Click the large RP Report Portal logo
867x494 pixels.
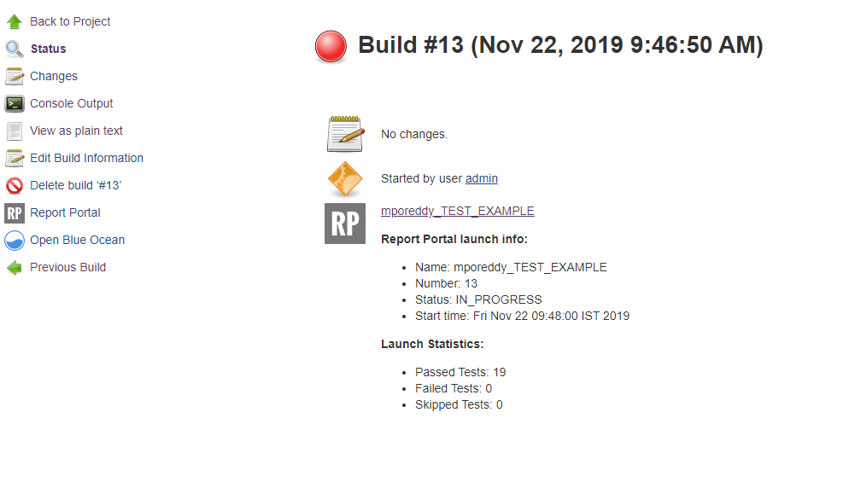(344, 224)
